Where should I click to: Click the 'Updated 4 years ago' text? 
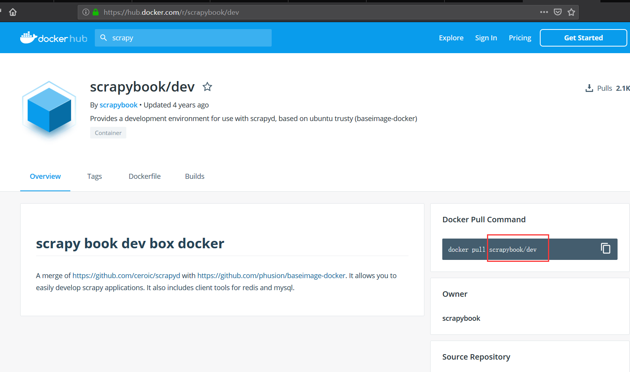tap(176, 105)
